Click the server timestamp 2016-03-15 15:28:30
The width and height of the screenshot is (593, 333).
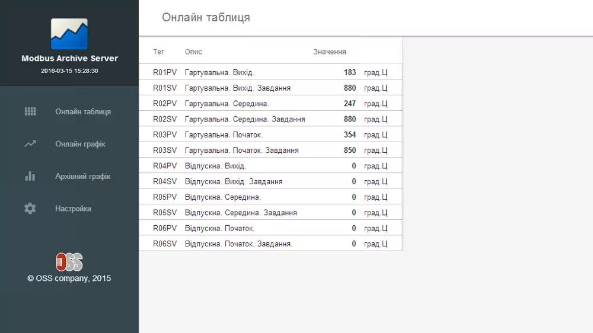pyautogui.click(x=69, y=71)
